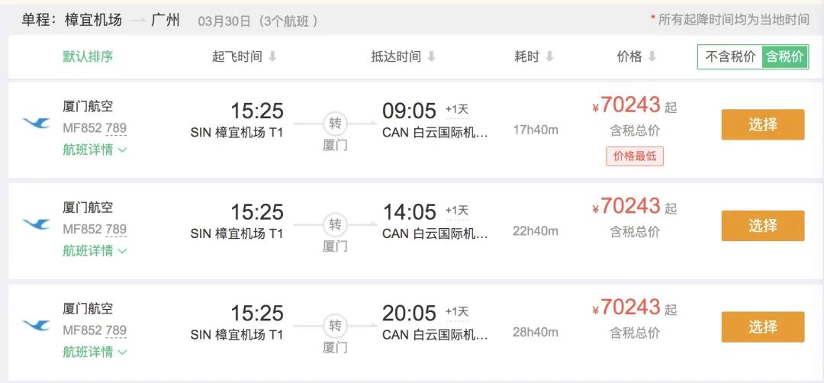Click the 价格最低 lowest price tag
Viewport: 824px width, 383px height.
tap(635, 156)
